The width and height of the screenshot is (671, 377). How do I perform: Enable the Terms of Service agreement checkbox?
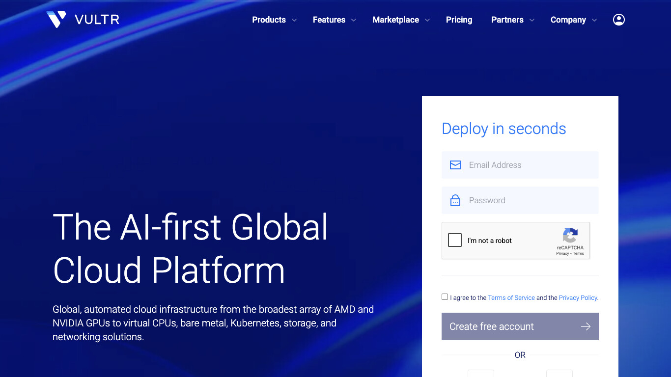pyautogui.click(x=445, y=296)
